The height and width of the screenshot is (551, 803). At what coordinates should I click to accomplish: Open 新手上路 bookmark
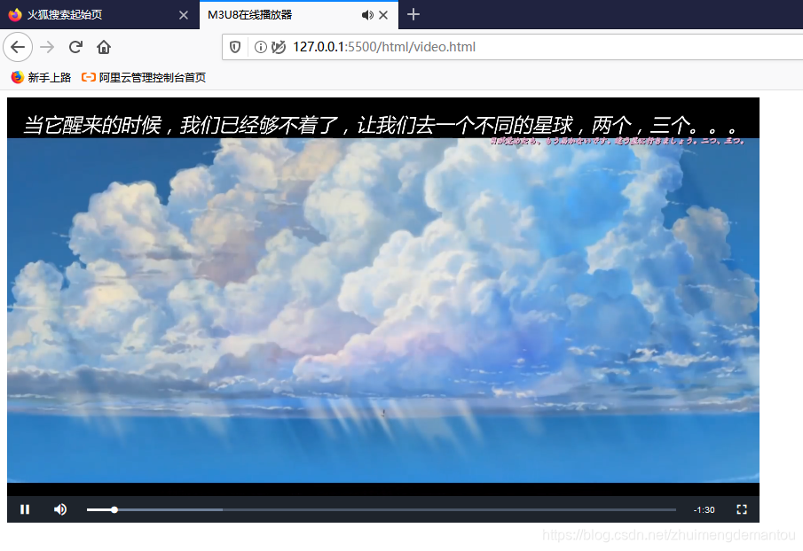tap(41, 77)
